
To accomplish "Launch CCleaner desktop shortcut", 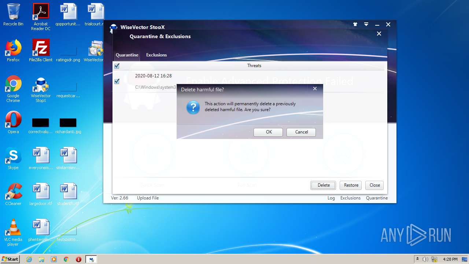I will tap(13, 194).
